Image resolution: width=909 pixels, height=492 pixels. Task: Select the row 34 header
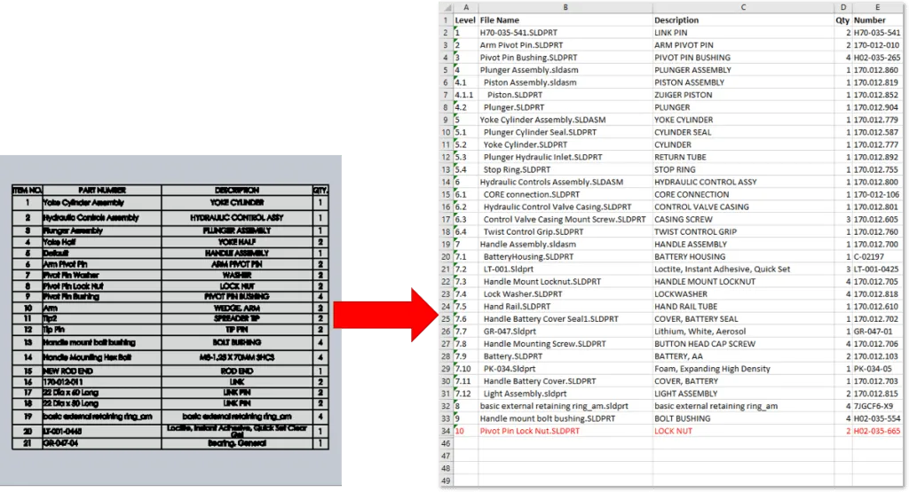tap(446, 431)
